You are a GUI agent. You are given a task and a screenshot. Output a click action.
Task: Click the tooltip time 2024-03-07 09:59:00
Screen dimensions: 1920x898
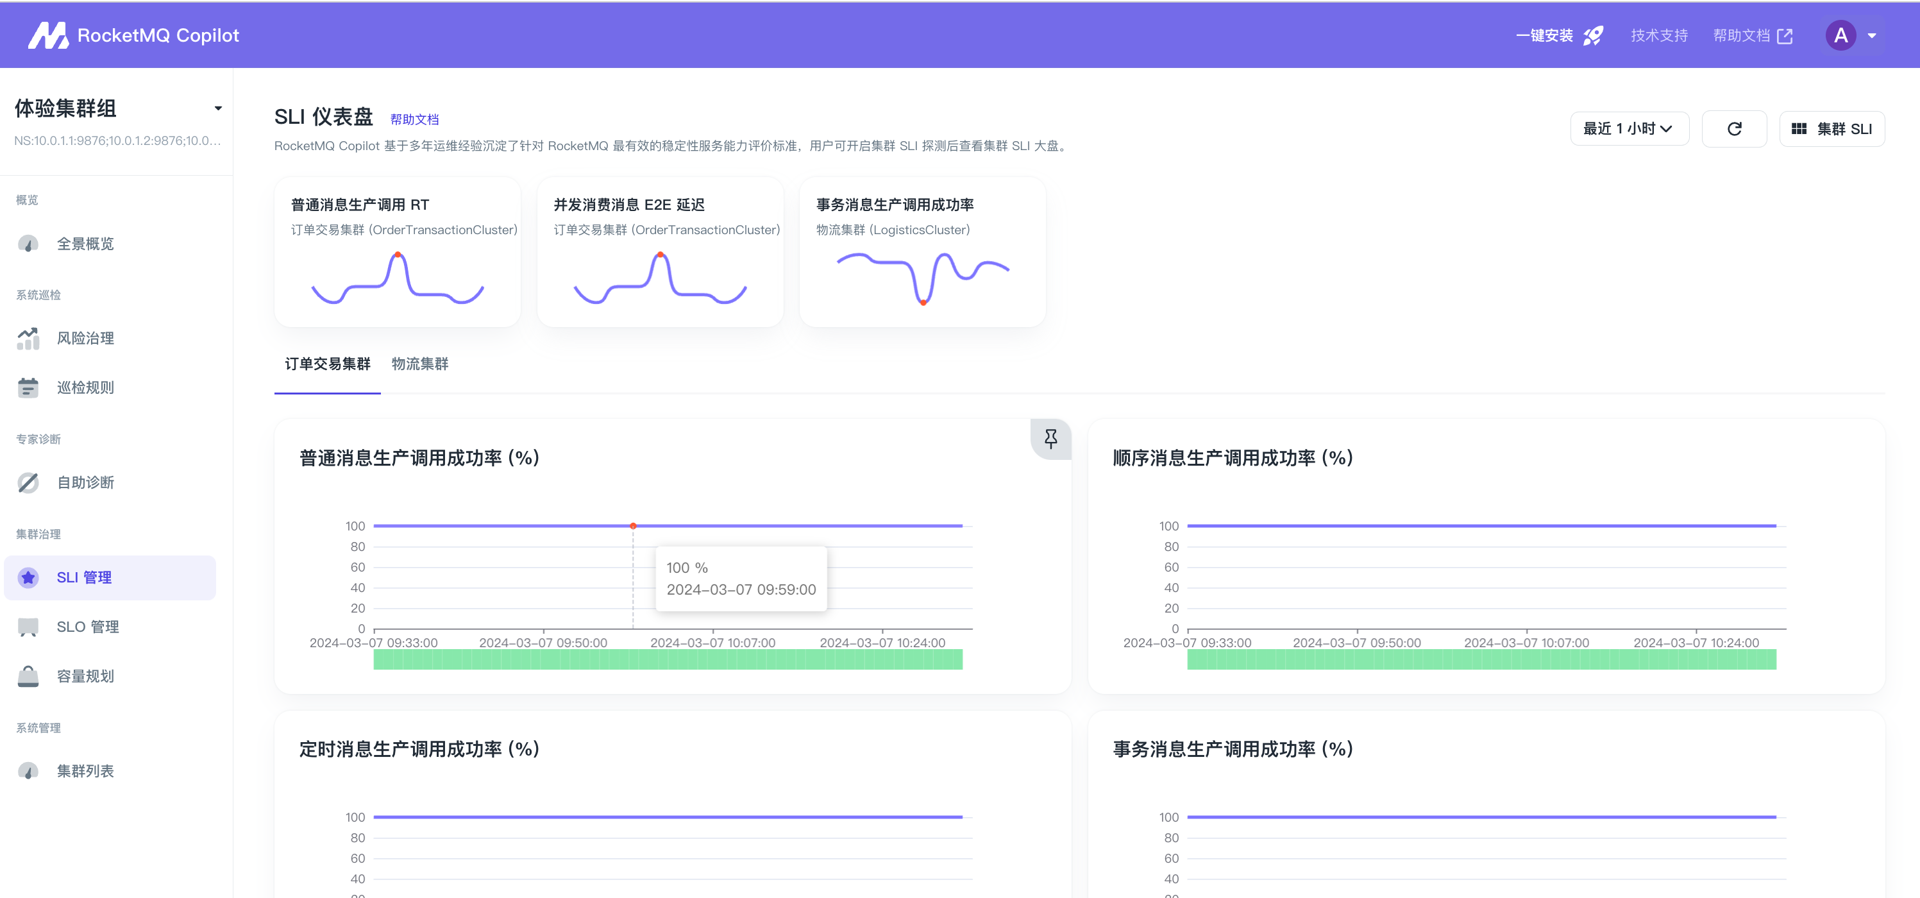(x=741, y=589)
